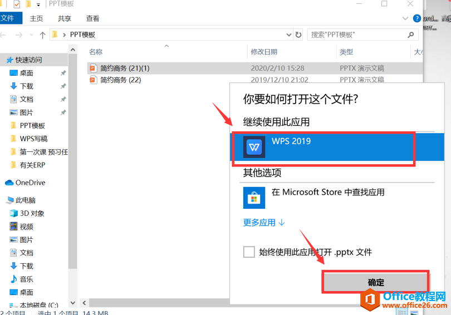Open Quick Access Toolbar dropdown arrow

[38, 4]
